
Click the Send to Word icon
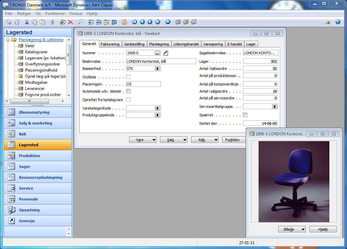tap(178, 22)
